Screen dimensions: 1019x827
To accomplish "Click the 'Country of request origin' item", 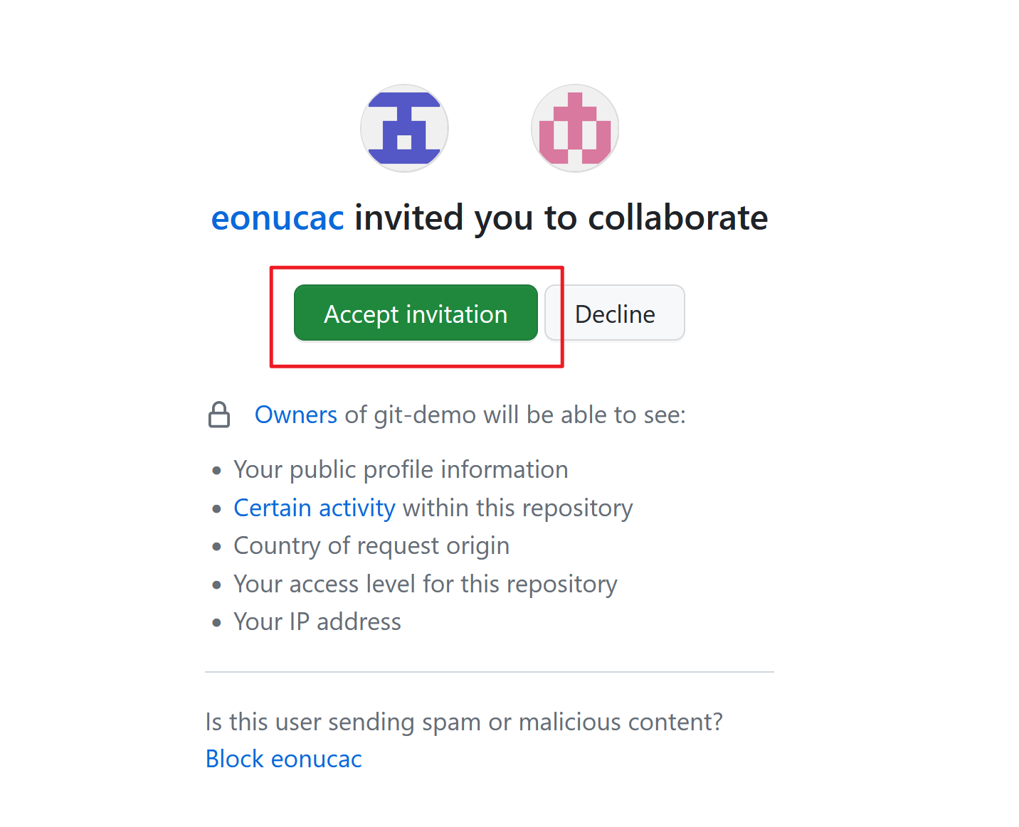I will click(x=371, y=545).
